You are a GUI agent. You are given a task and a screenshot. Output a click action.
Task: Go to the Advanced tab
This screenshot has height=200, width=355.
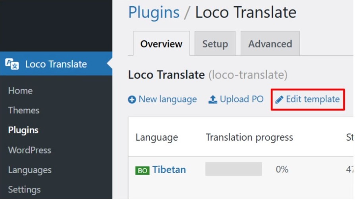(x=270, y=44)
